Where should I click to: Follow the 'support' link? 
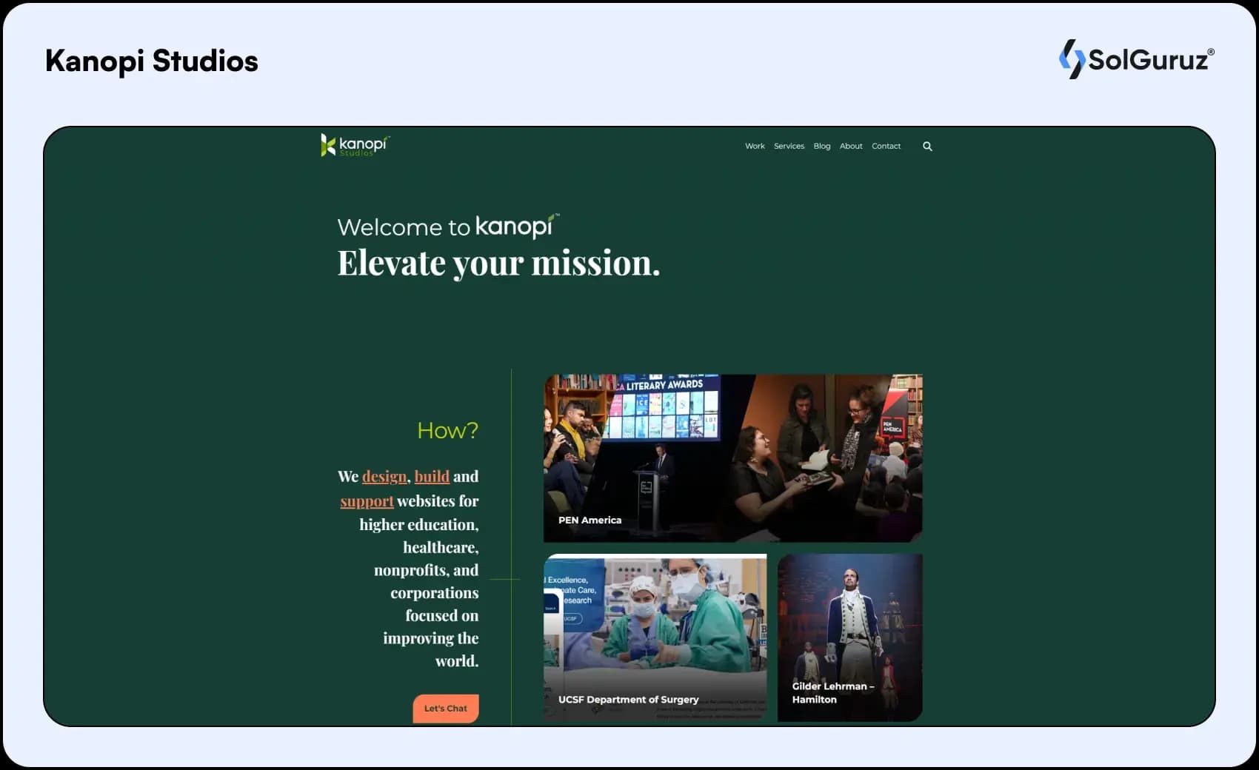click(367, 501)
